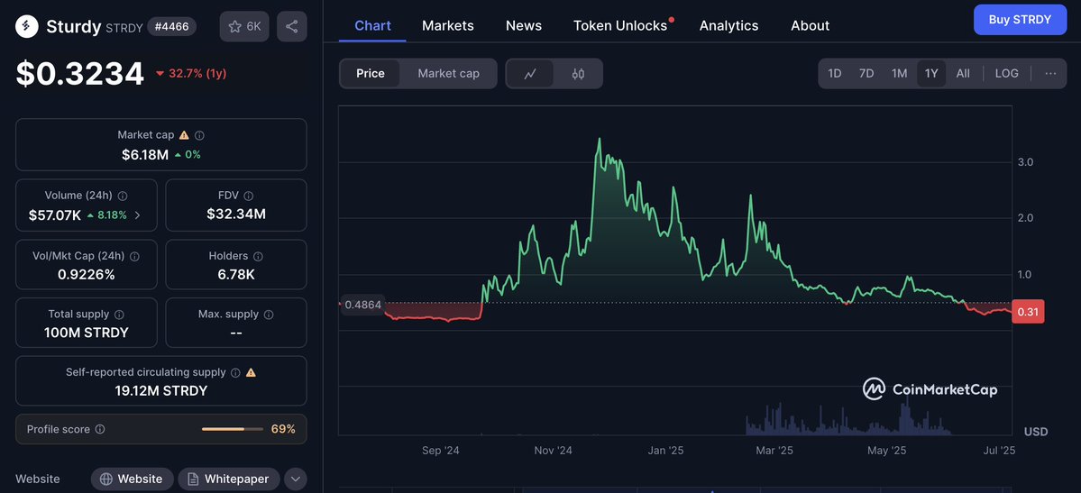This screenshot has height=493, width=1081.
Task: Click the #4466 rank badge
Action: coord(171,26)
